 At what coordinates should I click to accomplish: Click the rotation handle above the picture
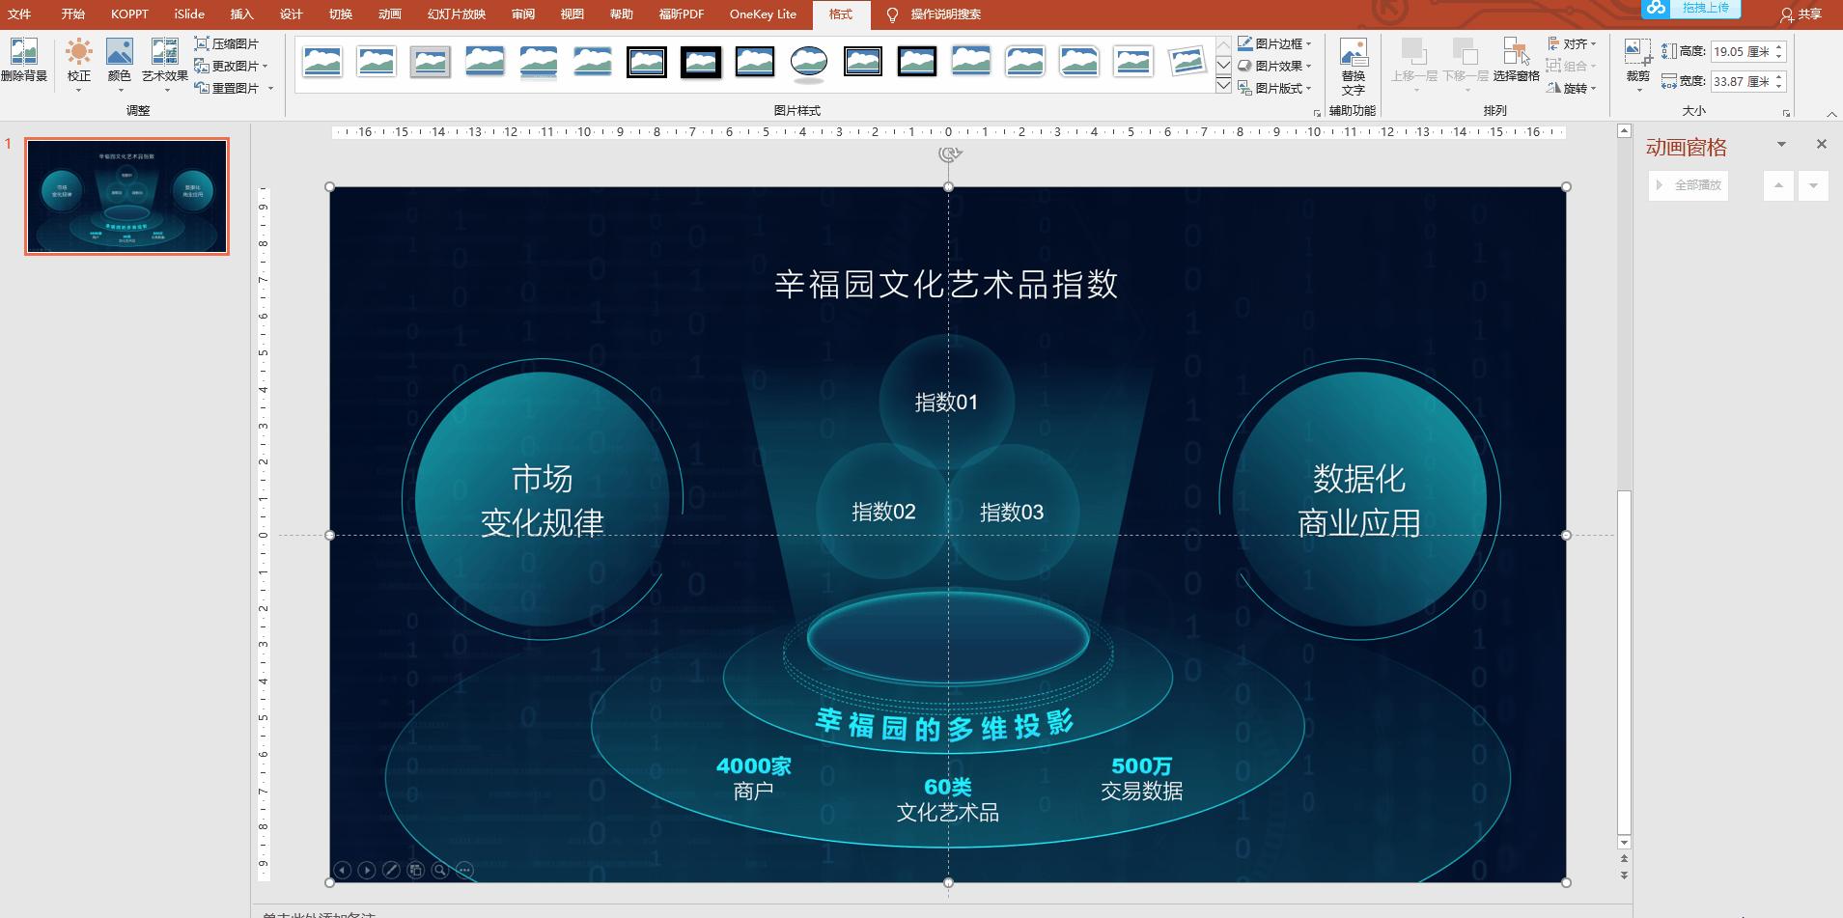pos(949,154)
